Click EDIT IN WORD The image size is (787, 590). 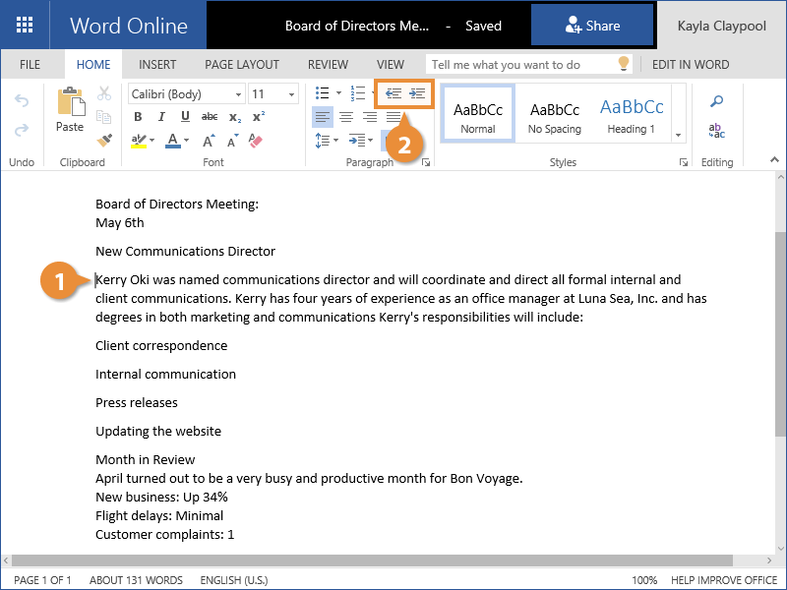click(691, 65)
